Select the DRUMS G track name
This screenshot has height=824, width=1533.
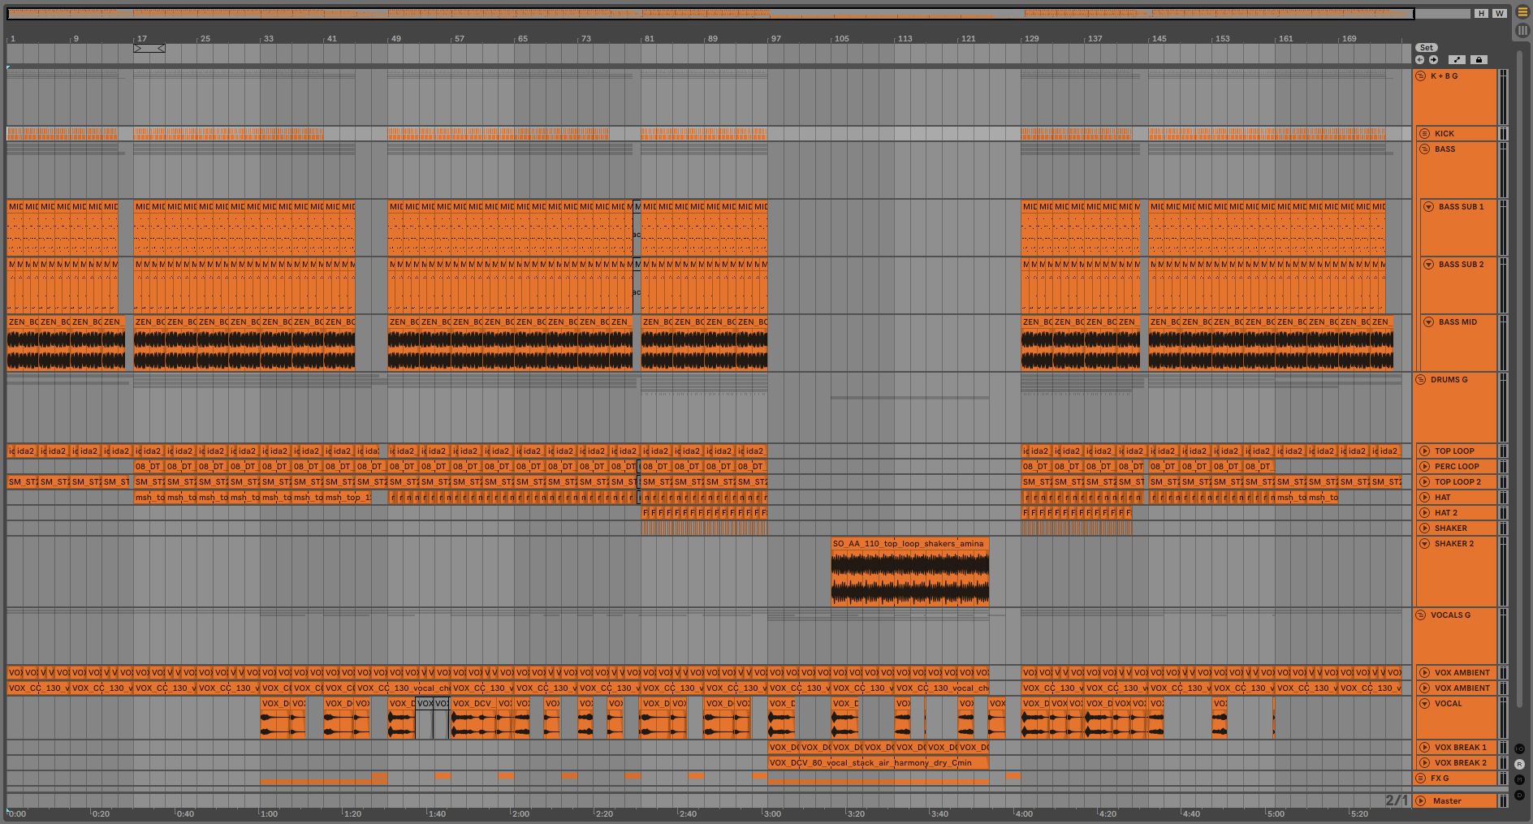tap(1449, 380)
